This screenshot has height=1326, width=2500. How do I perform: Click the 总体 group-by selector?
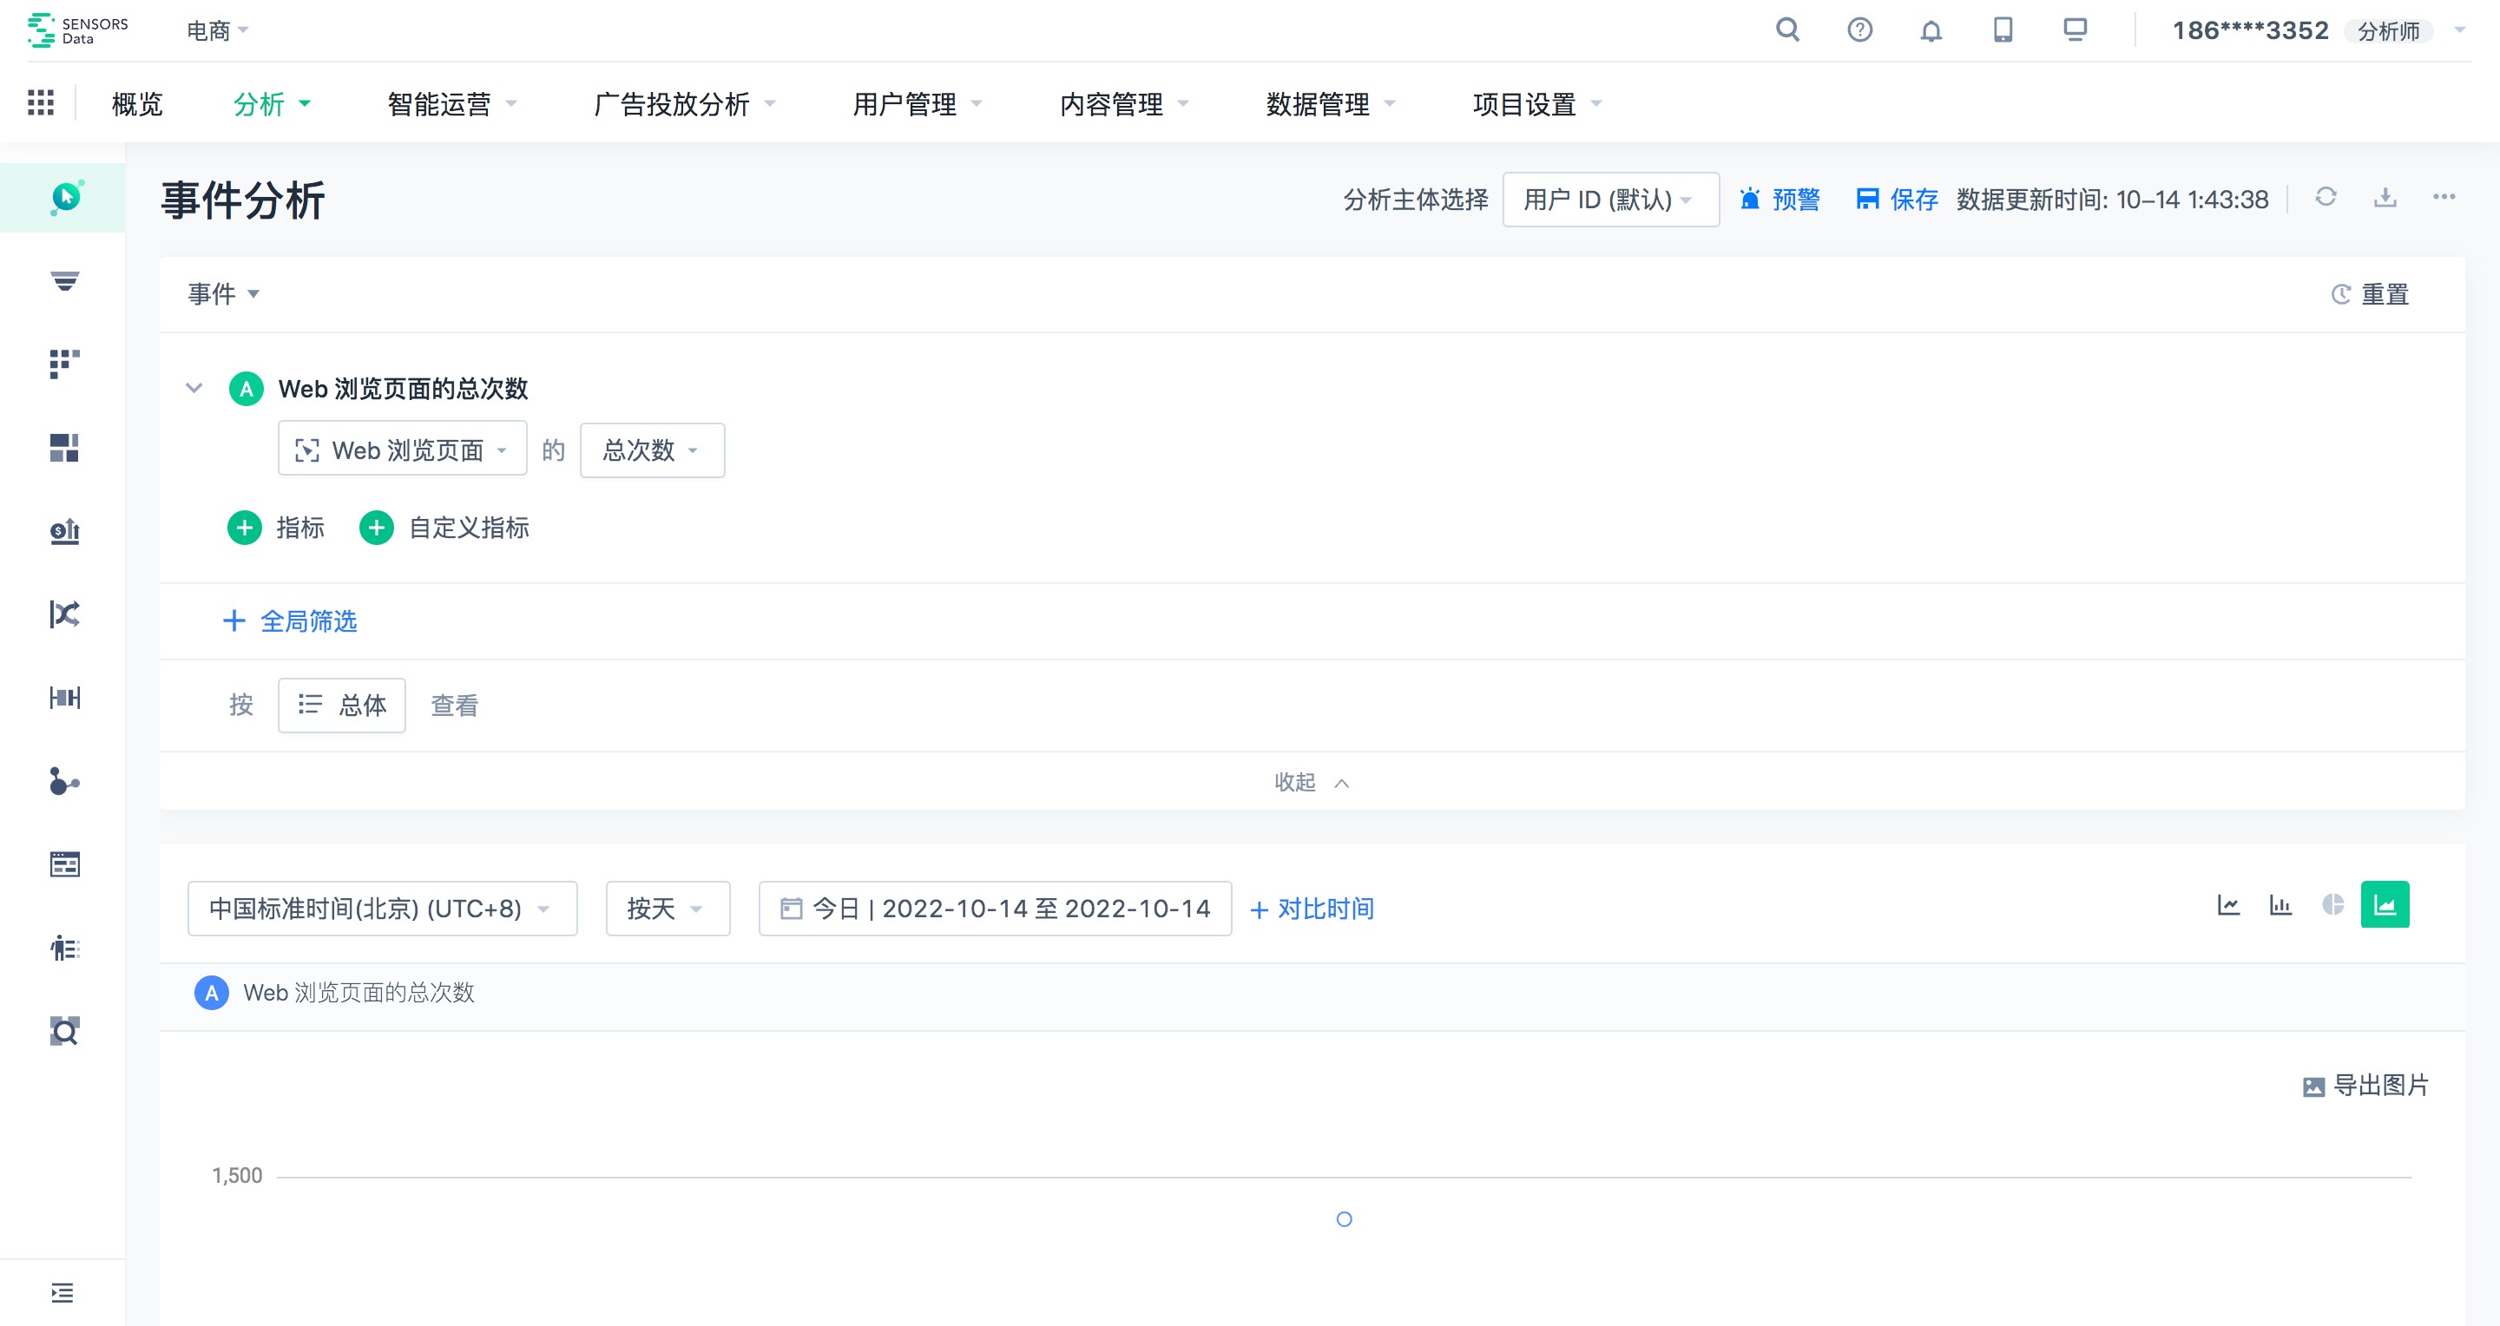click(342, 706)
